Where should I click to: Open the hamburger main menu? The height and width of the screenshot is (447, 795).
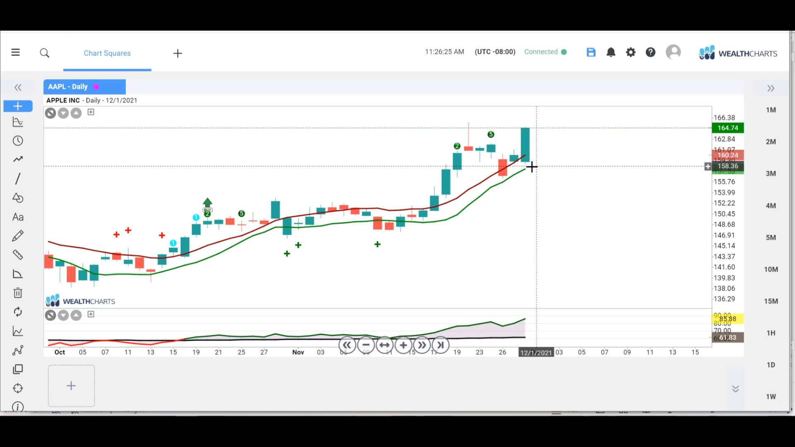[x=15, y=53]
